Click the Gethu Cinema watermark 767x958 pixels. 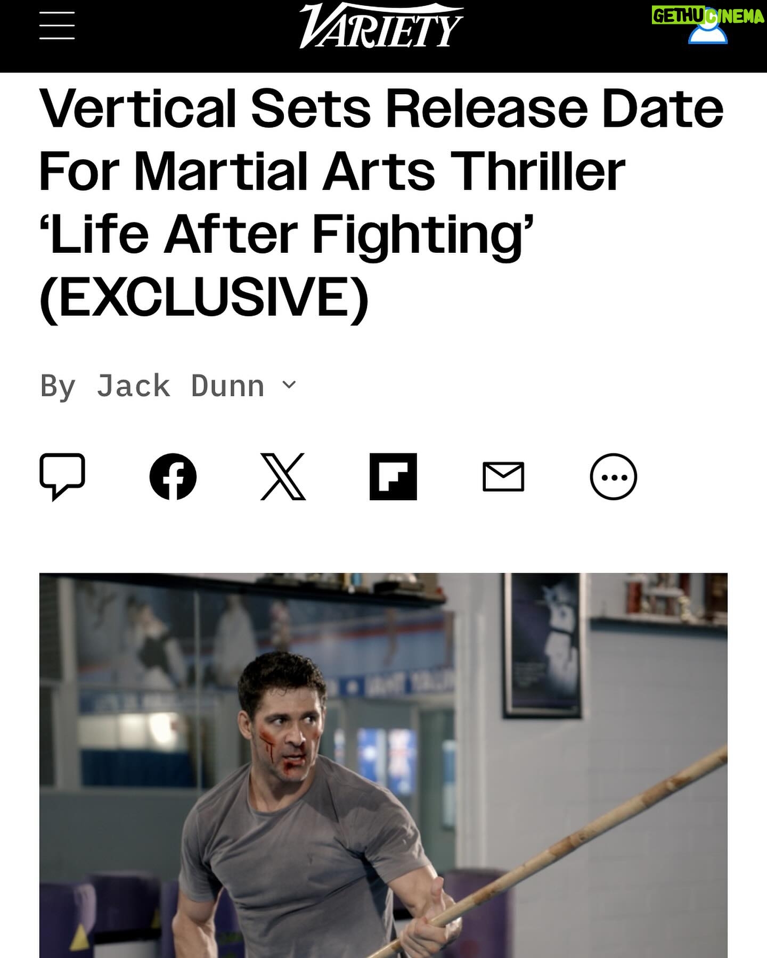(707, 16)
